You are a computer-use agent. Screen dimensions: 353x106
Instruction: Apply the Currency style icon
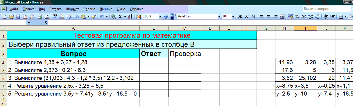[x=290, y=17]
